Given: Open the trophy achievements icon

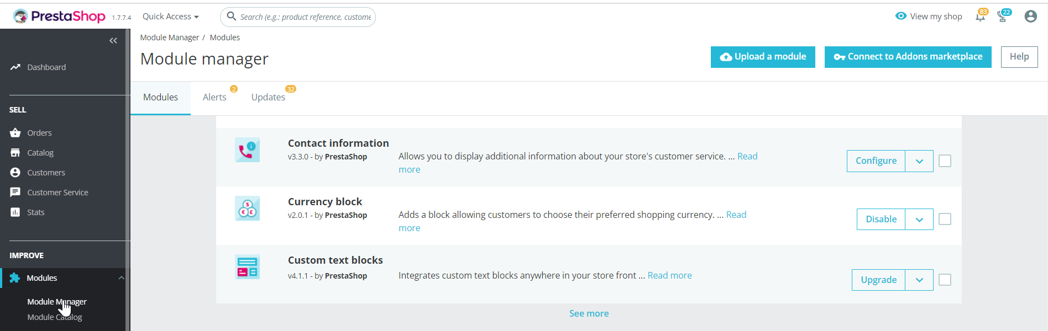Looking at the screenshot, I should (x=1002, y=17).
